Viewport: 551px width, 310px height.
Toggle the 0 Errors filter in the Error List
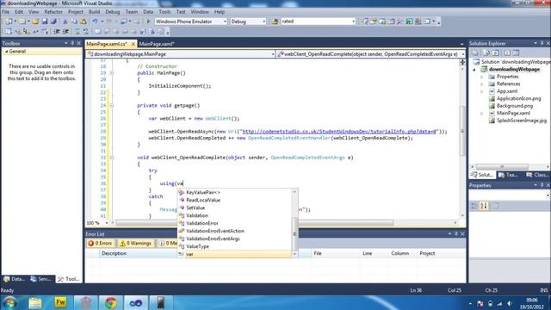[x=101, y=243]
